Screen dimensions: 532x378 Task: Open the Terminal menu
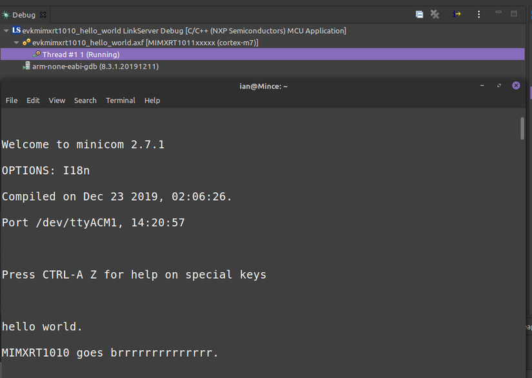click(x=121, y=101)
